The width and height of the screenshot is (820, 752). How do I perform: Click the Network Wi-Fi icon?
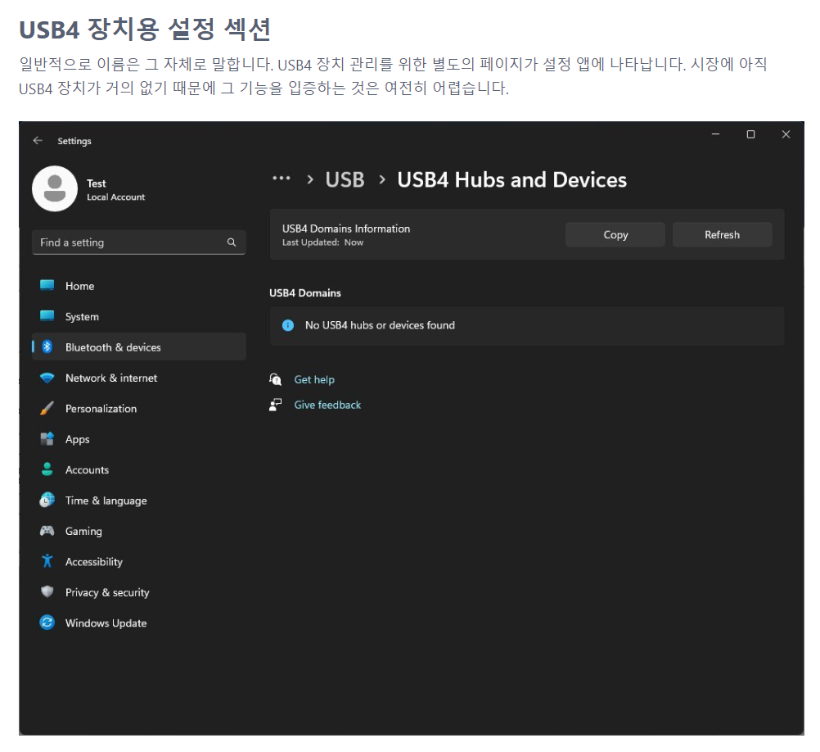click(47, 378)
